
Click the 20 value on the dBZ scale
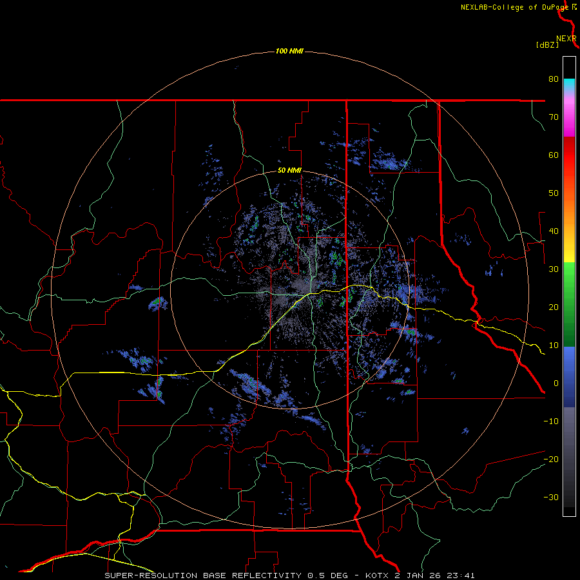click(554, 307)
